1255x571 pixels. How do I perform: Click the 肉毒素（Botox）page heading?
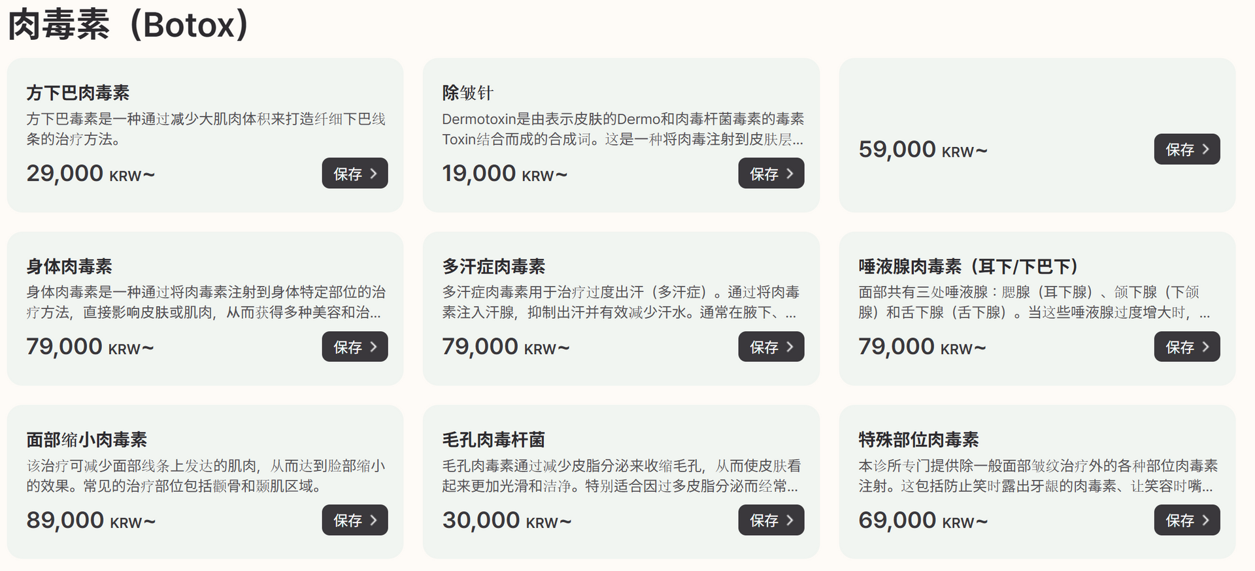click(x=129, y=25)
